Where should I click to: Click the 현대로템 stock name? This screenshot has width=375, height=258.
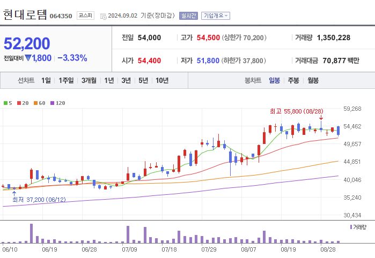25,14
